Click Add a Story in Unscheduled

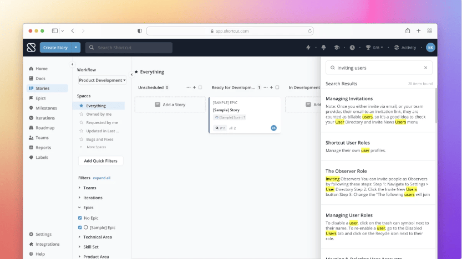coord(170,105)
